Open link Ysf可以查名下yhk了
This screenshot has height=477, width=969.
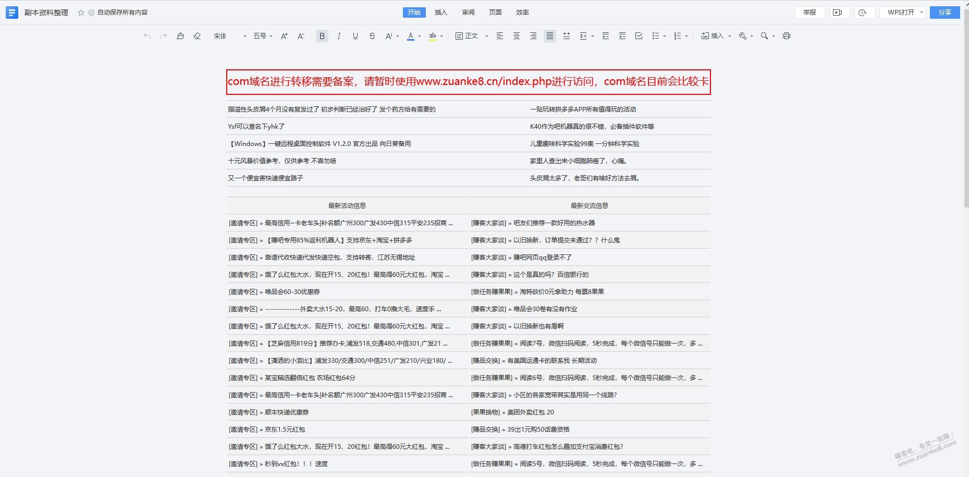tap(256, 127)
